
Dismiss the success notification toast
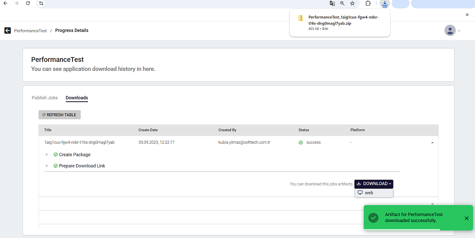coord(466,218)
